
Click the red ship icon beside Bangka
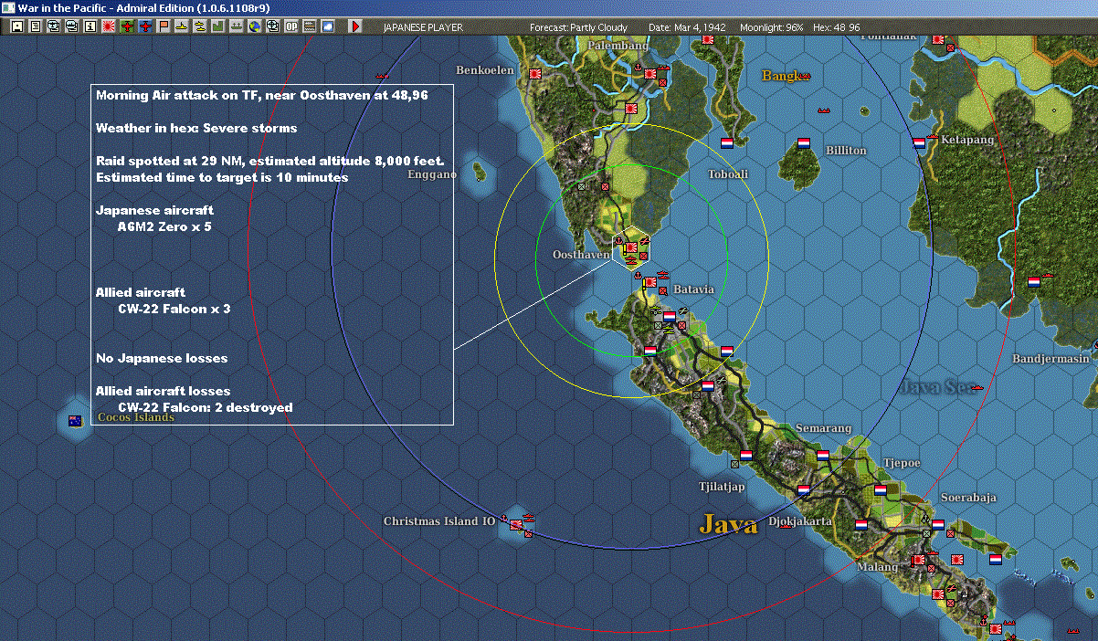(x=804, y=77)
